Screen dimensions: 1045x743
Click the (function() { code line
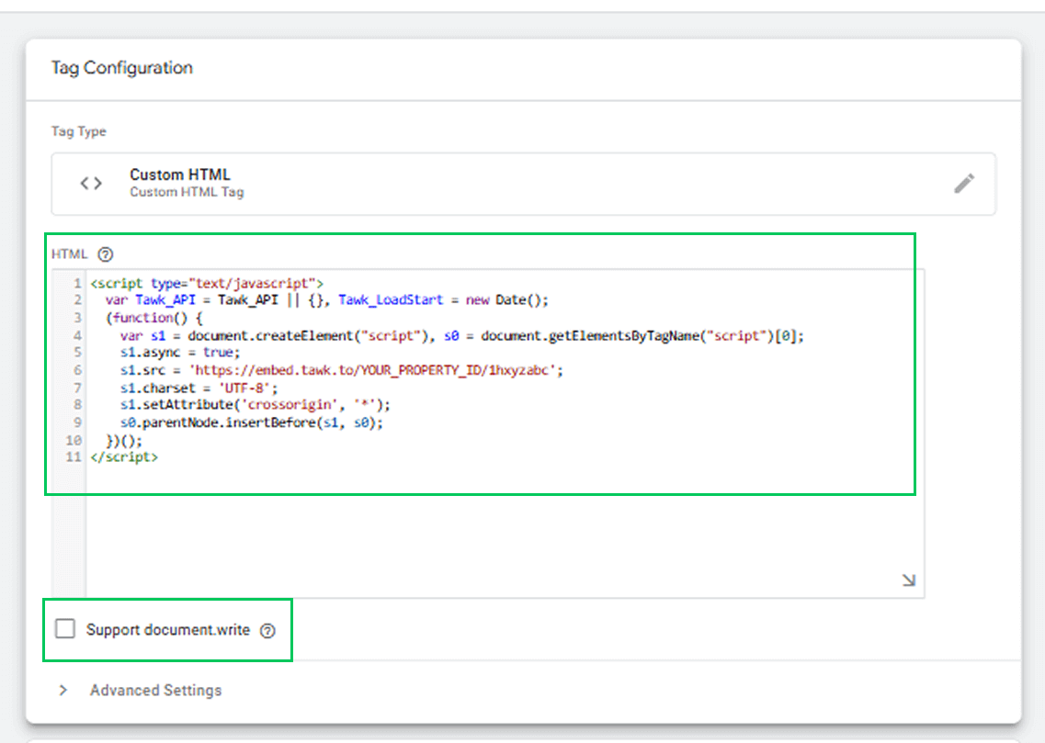click(154, 318)
